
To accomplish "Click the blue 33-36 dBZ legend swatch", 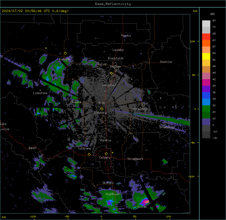I will (206, 95).
